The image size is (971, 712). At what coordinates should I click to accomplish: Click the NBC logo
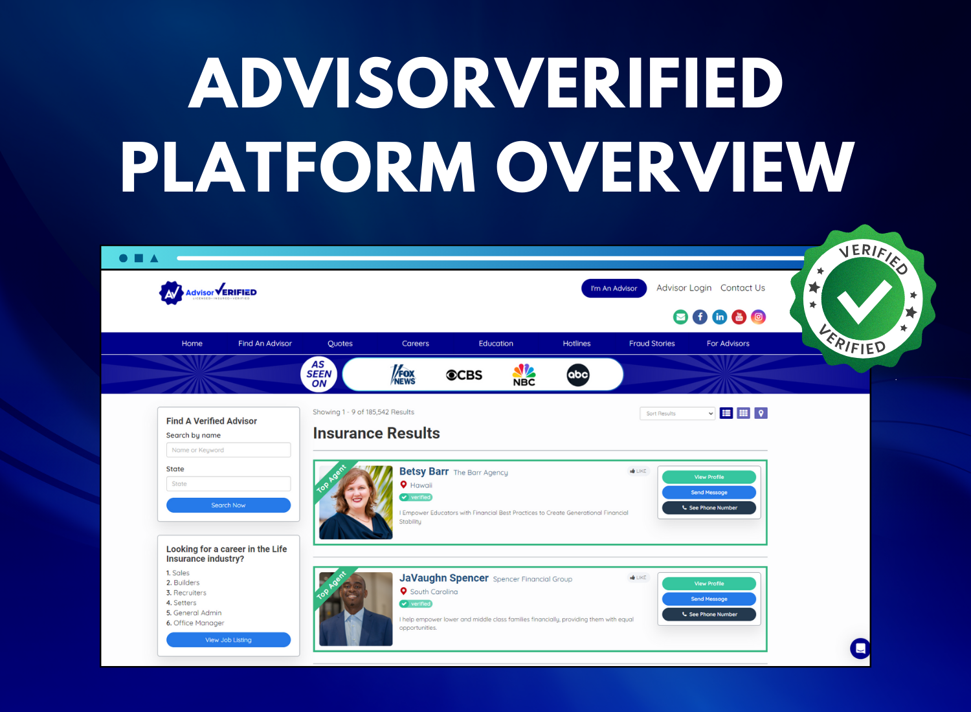pyautogui.click(x=524, y=375)
